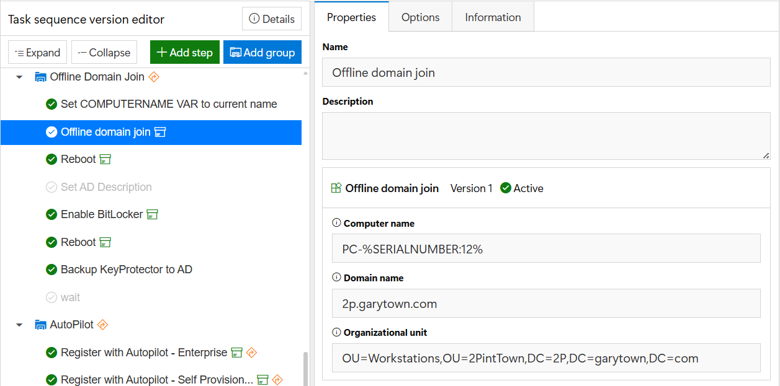Click the Offline domain join step type icon in properties
Viewport: 780px width, 386px height.
pos(336,188)
